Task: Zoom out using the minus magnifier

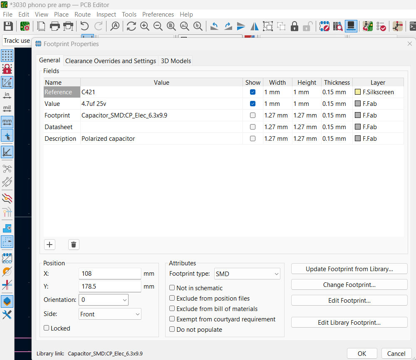Action: pyautogui.click(x=158, y=26)
